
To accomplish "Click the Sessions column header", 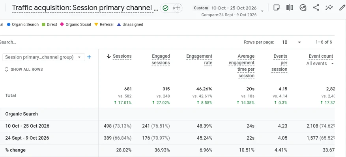I will point(122,56).
